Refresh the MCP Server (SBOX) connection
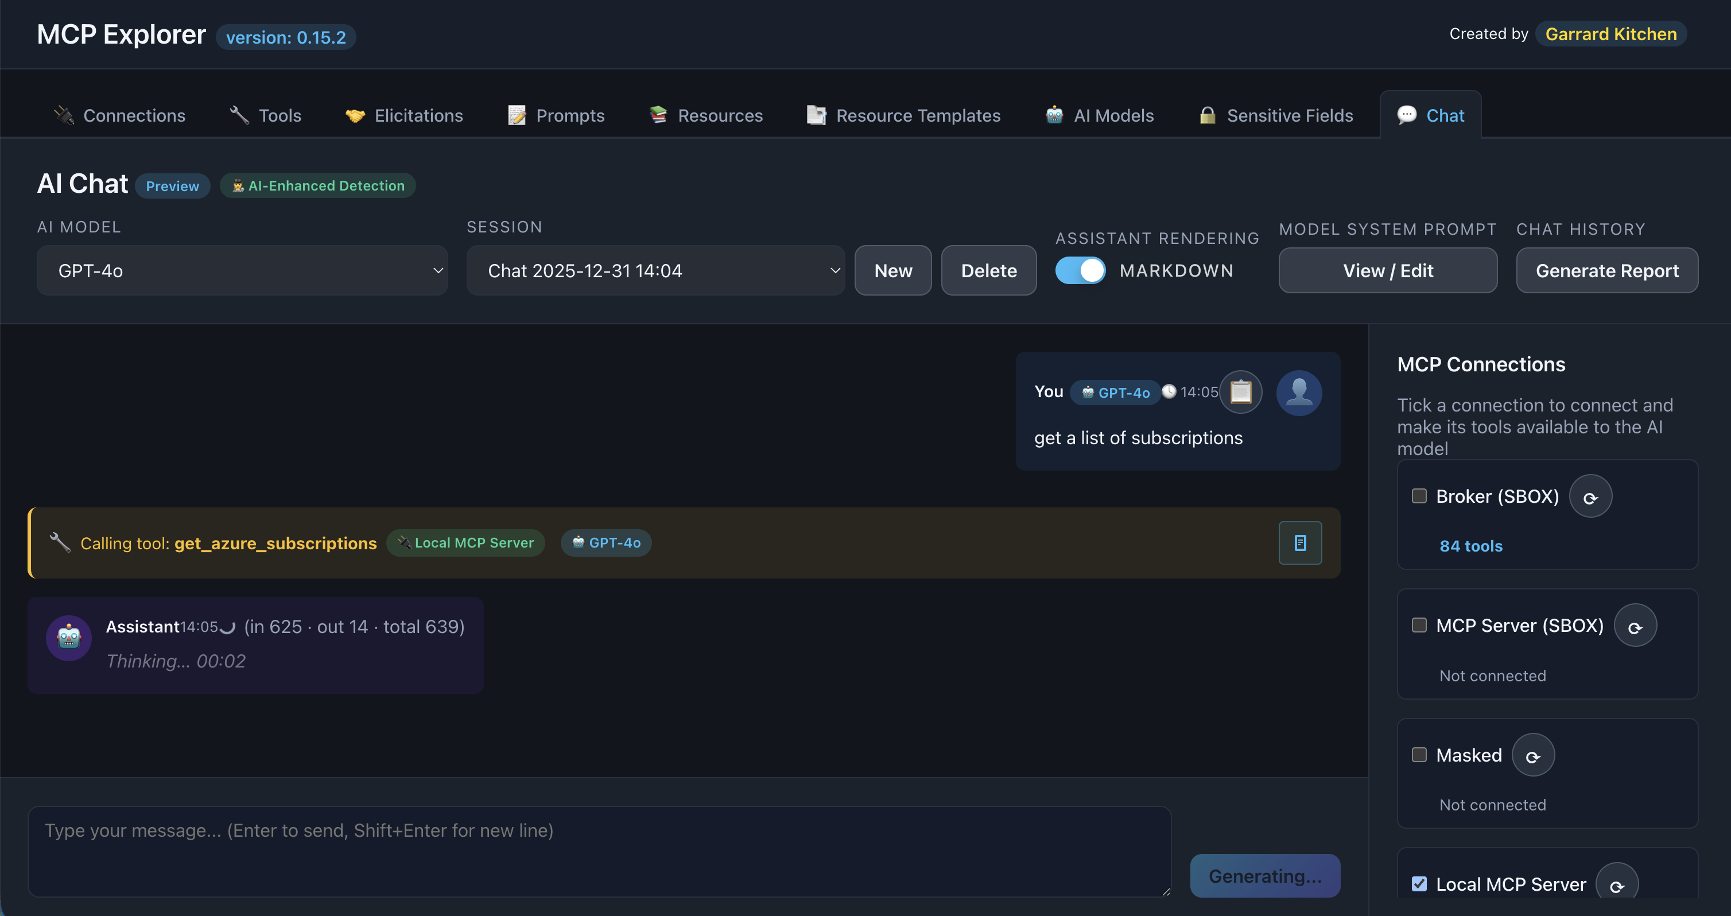 (x=1634, y=626)
